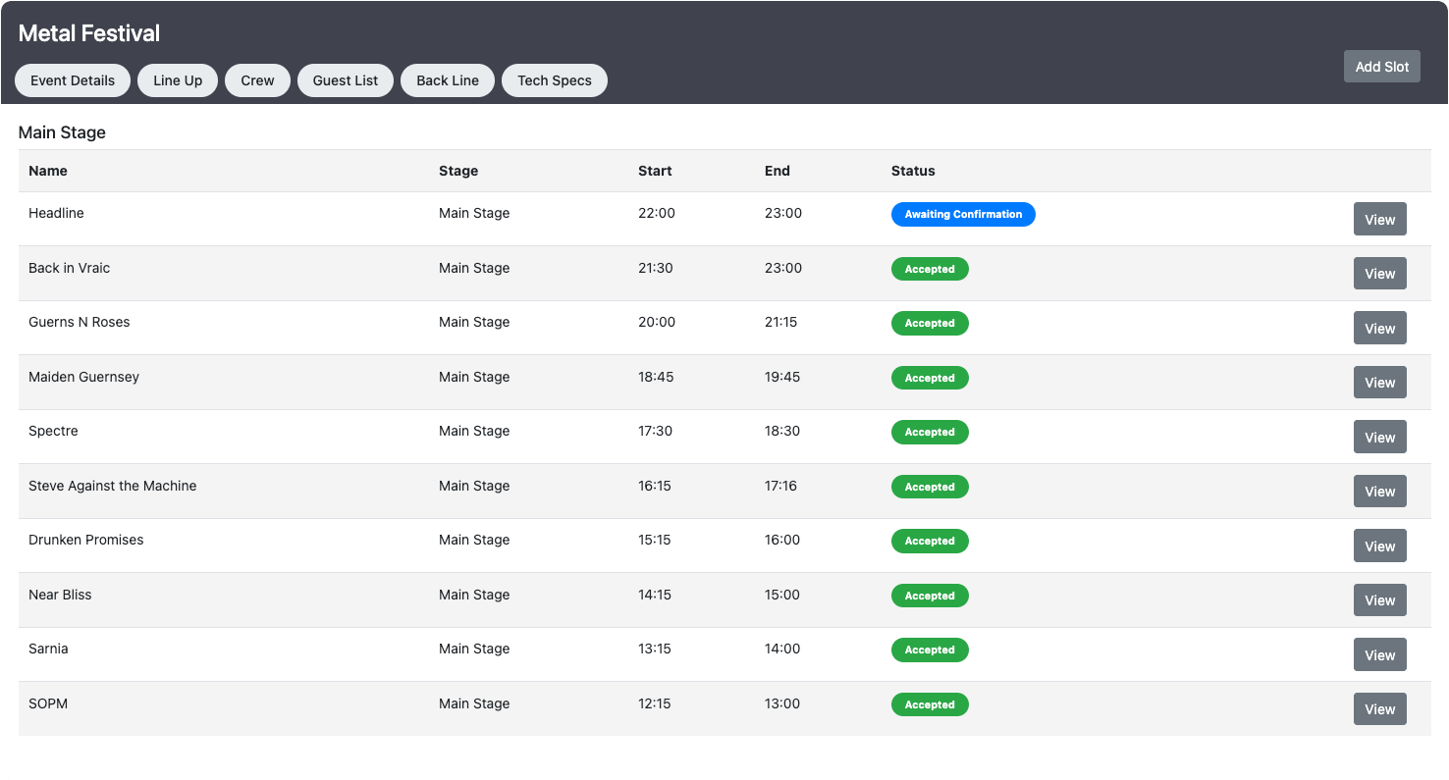
Task: Open details for Maiden Guernsey
Action: pos(1379,382)
